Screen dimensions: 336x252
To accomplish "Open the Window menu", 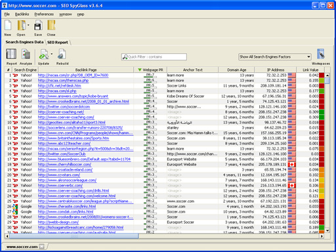I will point(66,14).
